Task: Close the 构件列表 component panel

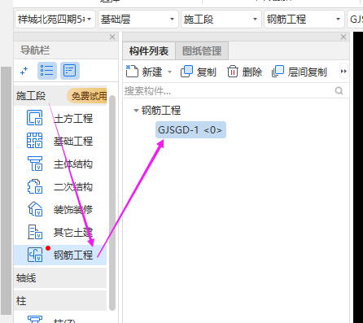Action: pyautogui.click(x=343, y=37)
